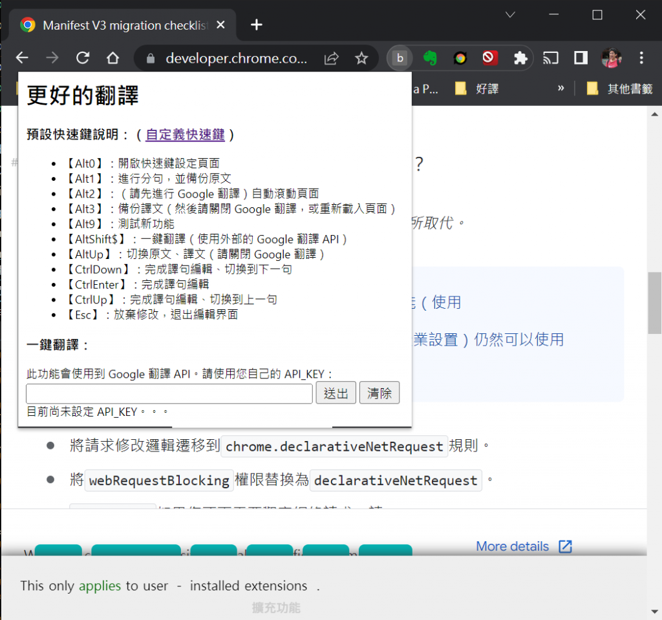Click the colorful circle extension icon
Image resolution: width=662 pixels, height=620 pixels.
click(460, 57)
